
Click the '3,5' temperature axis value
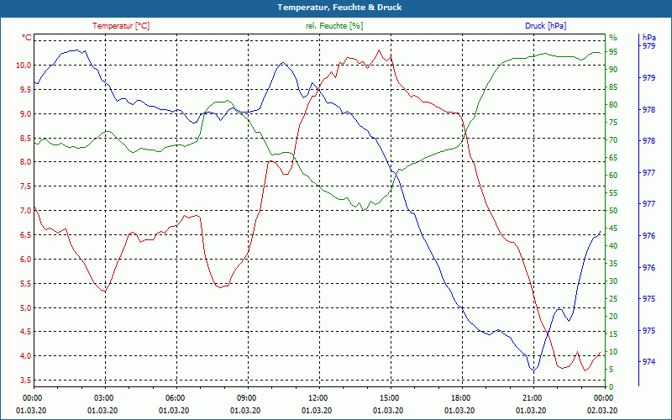[x=26, y=381]
